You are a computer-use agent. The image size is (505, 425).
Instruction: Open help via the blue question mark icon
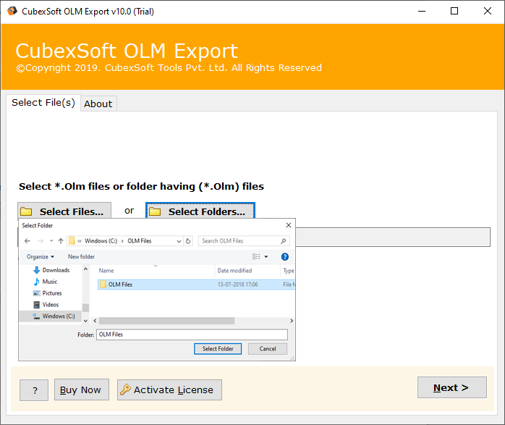[x=284, y=256]
